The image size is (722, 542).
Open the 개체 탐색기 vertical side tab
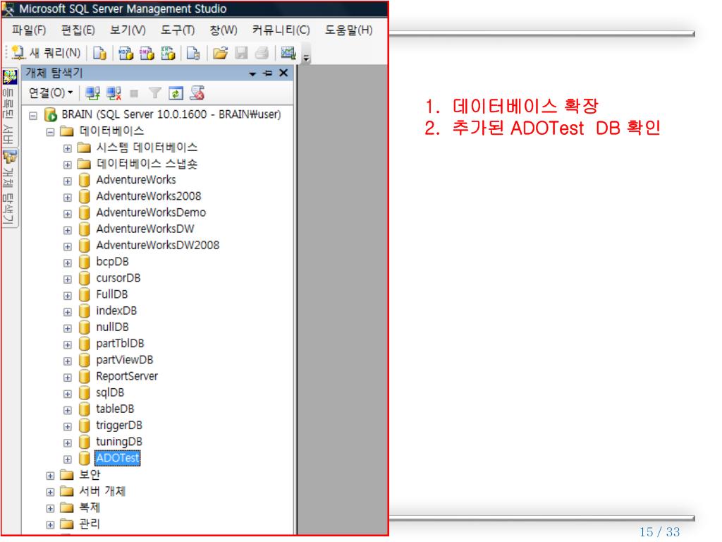[8, 187]
